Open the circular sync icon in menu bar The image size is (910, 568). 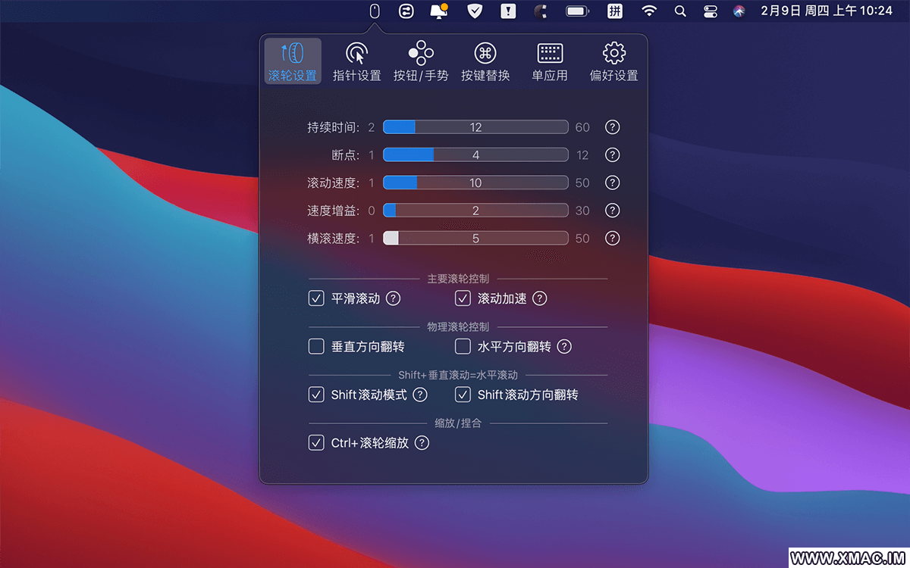pyautogui.click(x=407, y=11)
